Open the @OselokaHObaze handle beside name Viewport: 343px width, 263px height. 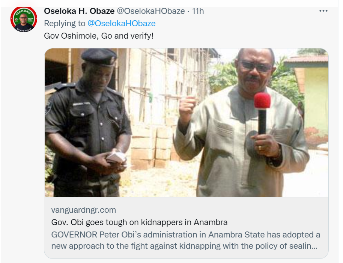tap(151, 11)
